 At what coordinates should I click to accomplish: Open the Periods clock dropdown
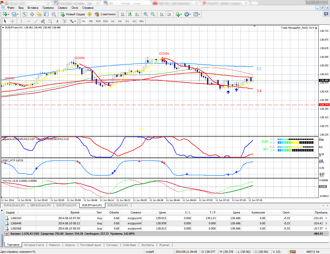188,14
